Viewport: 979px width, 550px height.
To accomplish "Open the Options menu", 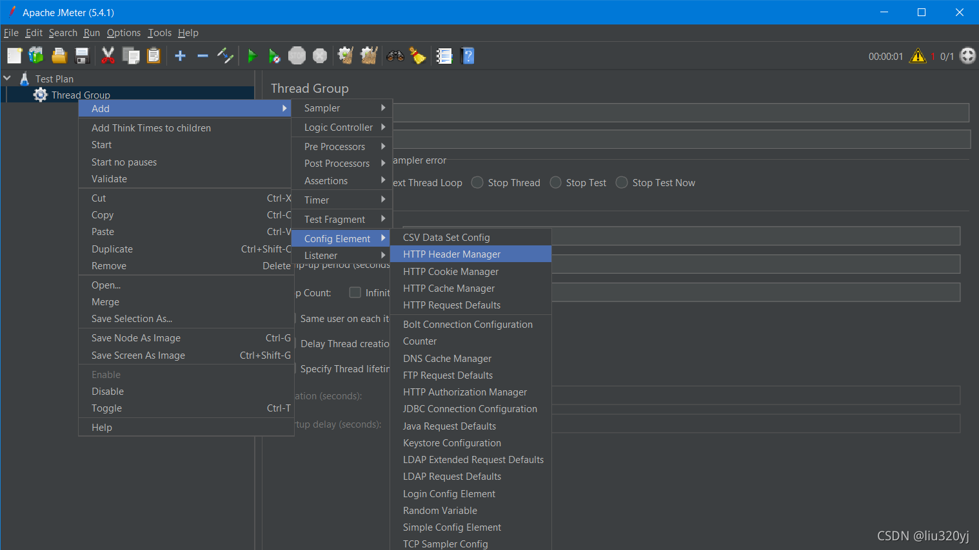I will click(x=124, y=33).
